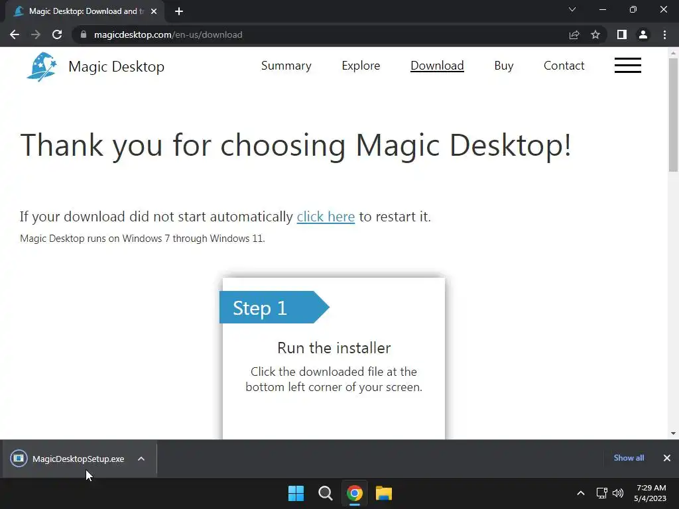Open the clock showing 7:29 AM
679x509 pixels.
[650, 493]
